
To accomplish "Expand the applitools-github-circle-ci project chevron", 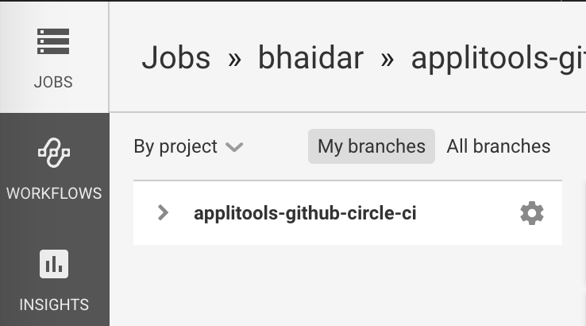I will 164,213.
